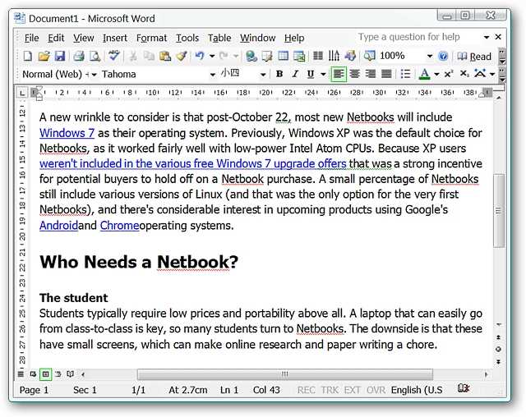Viewport: 526px width, 417px height.
Task: Follow the Windows 7 upgrade offers hyperlink
Action: pos(193,164)
